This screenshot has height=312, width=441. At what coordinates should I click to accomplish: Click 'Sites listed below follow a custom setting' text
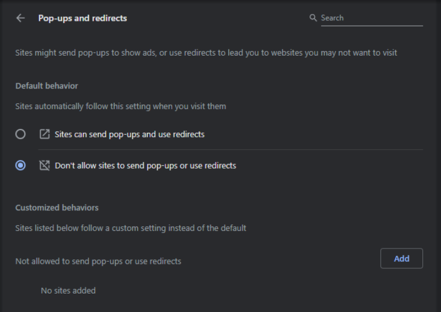point(131,228)
